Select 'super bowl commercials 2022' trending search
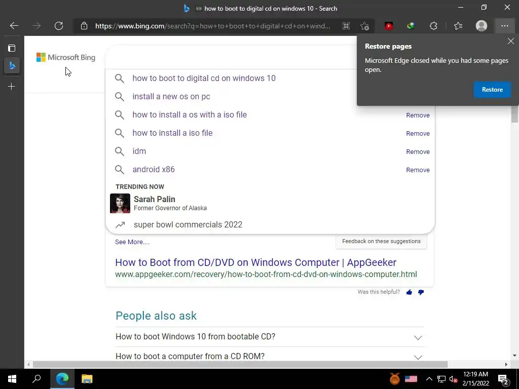Viewport: 519px width, 389px height. [x=188, y=224]
